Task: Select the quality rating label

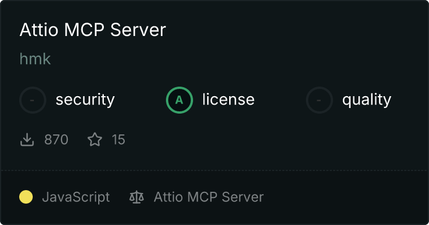Action: (366, 100)
